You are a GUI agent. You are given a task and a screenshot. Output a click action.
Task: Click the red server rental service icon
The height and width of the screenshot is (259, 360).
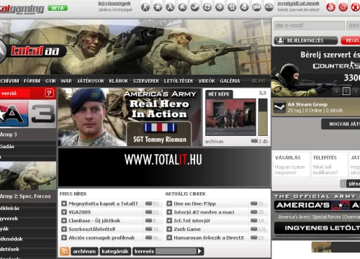click(330, 7)
